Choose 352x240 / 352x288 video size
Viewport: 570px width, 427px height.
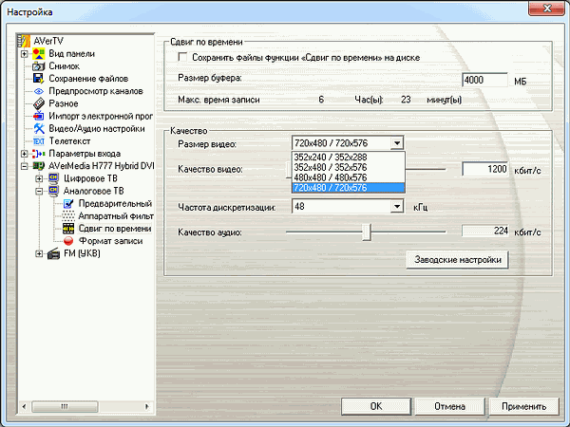click(x=349, y=158)
